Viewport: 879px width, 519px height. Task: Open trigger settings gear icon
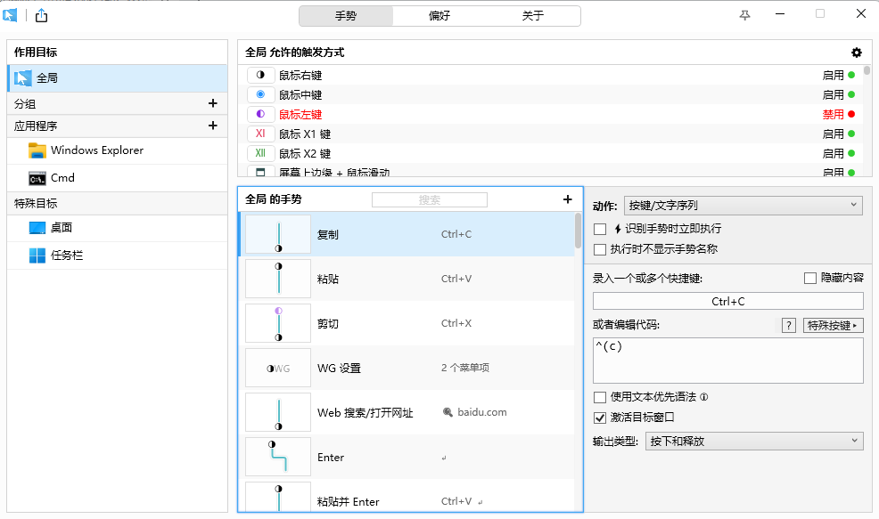tap(857, 53)
